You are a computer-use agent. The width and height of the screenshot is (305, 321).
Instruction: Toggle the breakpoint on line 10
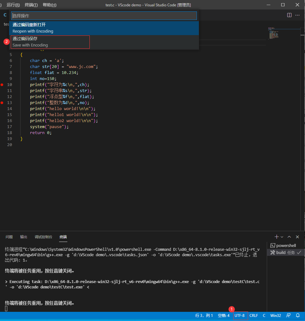2,84
